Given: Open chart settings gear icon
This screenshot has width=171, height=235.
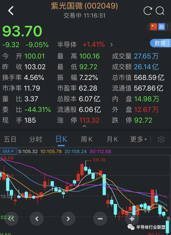Looking at the screenshot, I should [x=161, y=139].
